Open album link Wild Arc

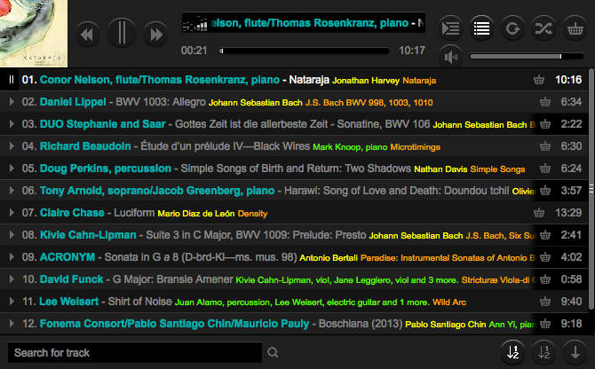coord(449,302)
